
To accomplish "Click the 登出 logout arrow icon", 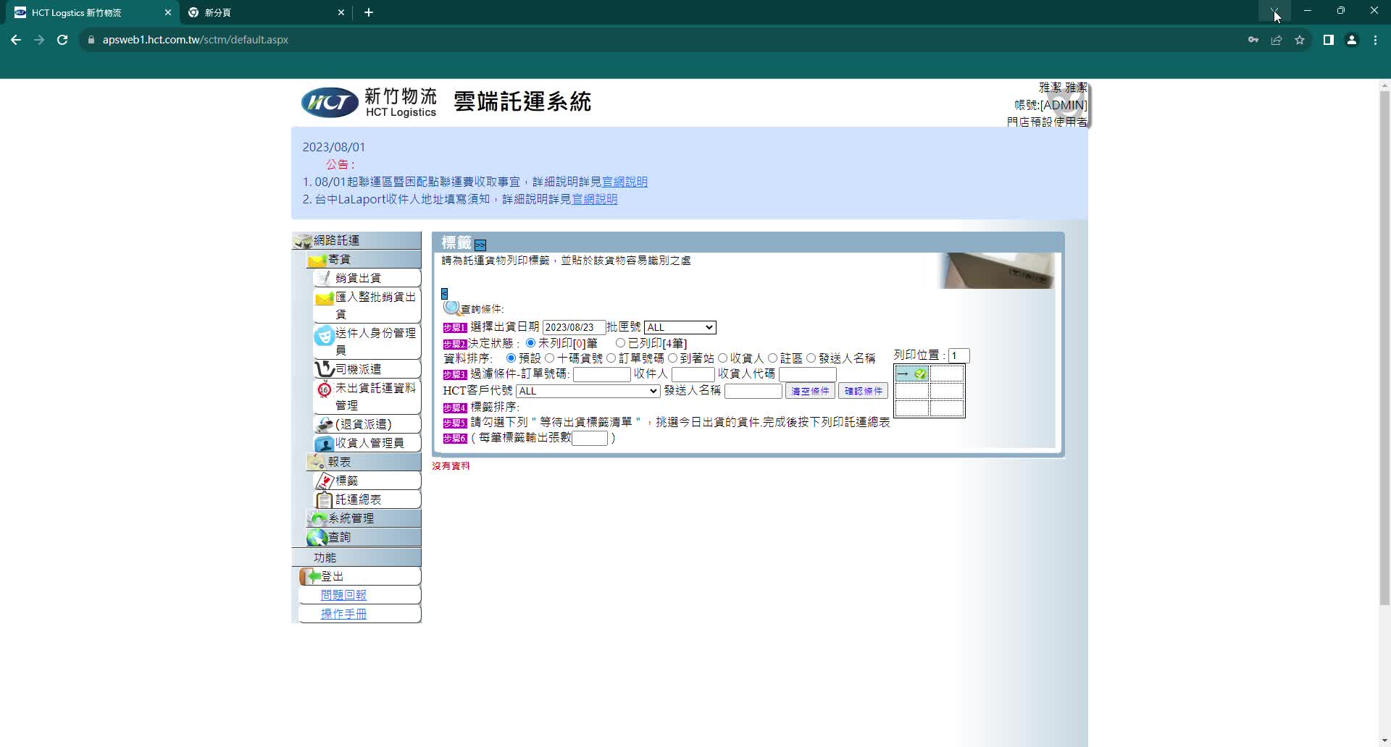I will (311, 576).
